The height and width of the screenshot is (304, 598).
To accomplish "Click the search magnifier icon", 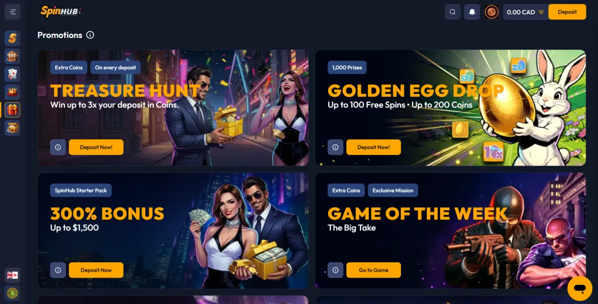I will pos(453,12).
